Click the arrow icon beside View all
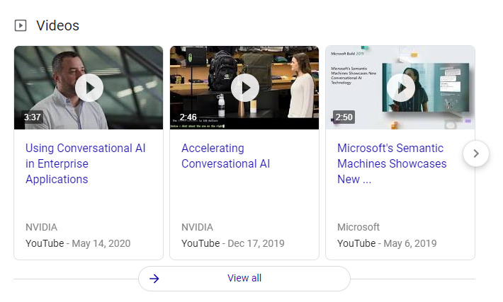The height and width of the screenshot is (302, 503). [x=154, y=279]
